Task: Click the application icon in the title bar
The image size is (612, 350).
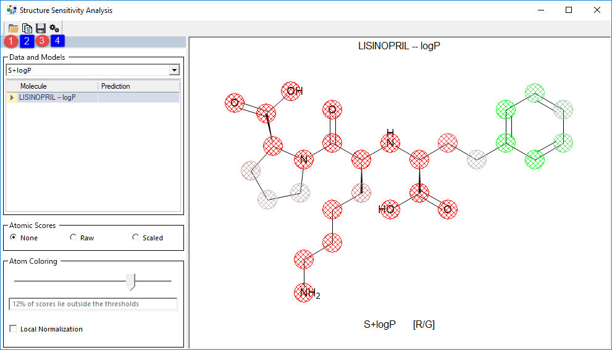Action: tap(12, 10)
